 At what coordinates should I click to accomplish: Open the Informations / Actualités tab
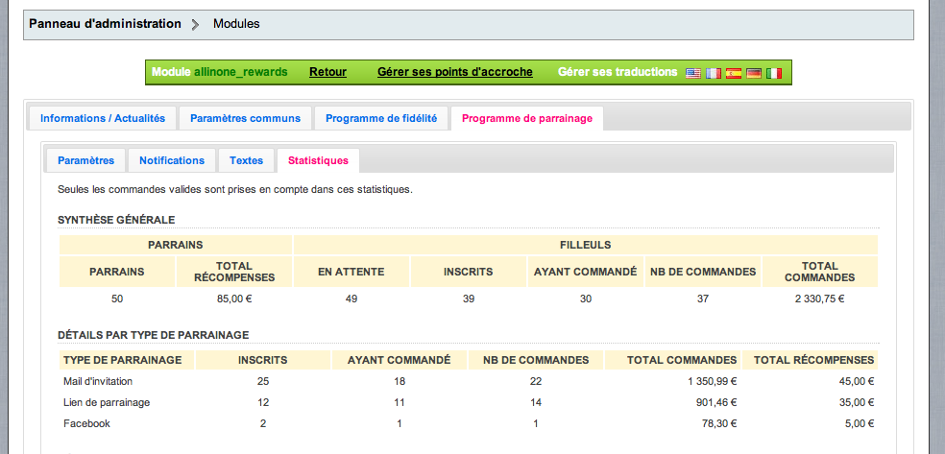[103, 118]
